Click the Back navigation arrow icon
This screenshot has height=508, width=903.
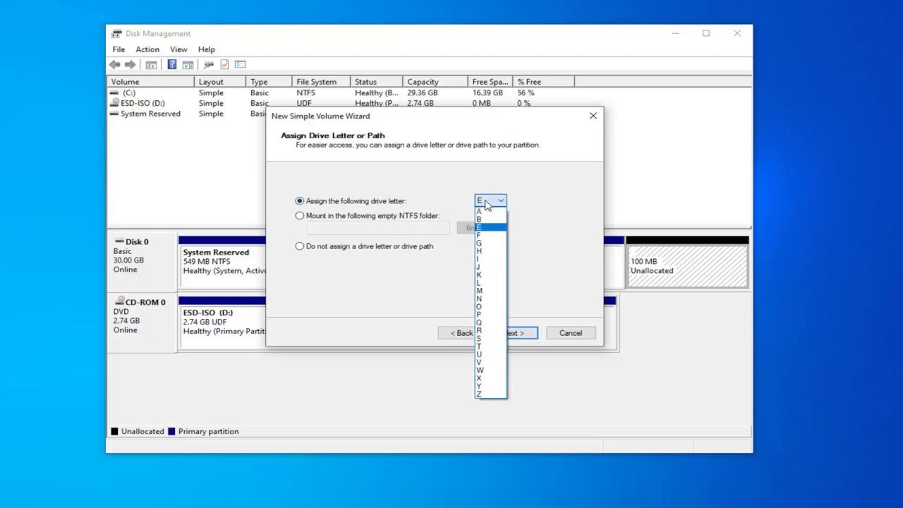coord(115,64)
